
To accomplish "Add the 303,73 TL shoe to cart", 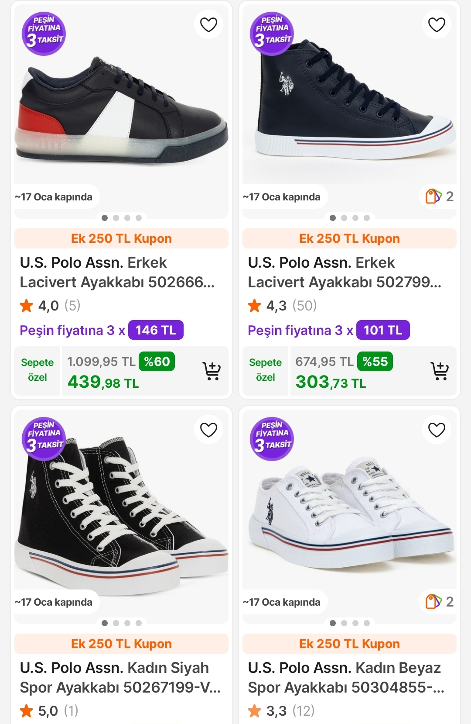I will pos(440,371).
